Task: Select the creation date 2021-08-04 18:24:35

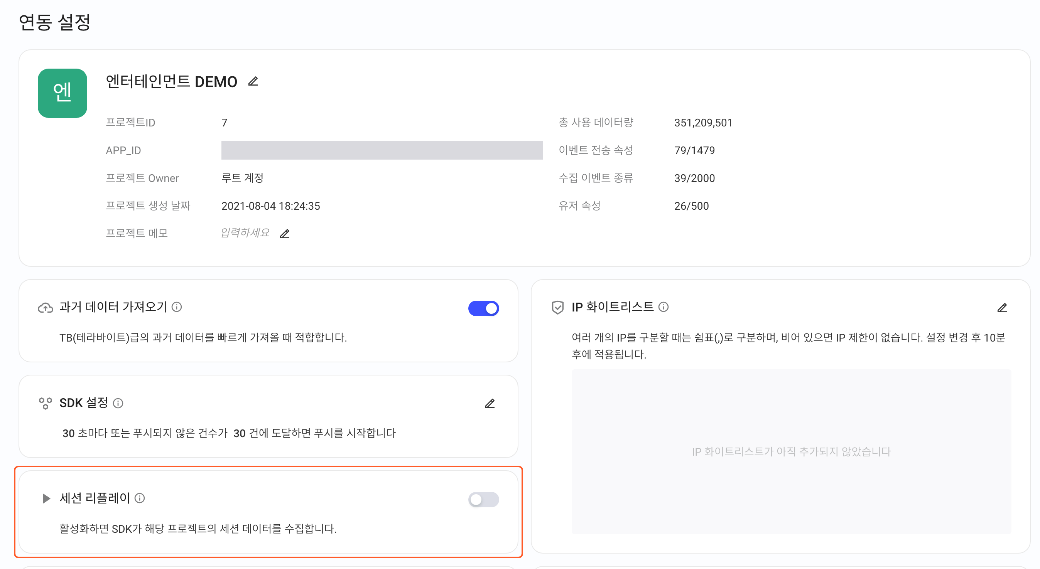Action: point(270,206)
